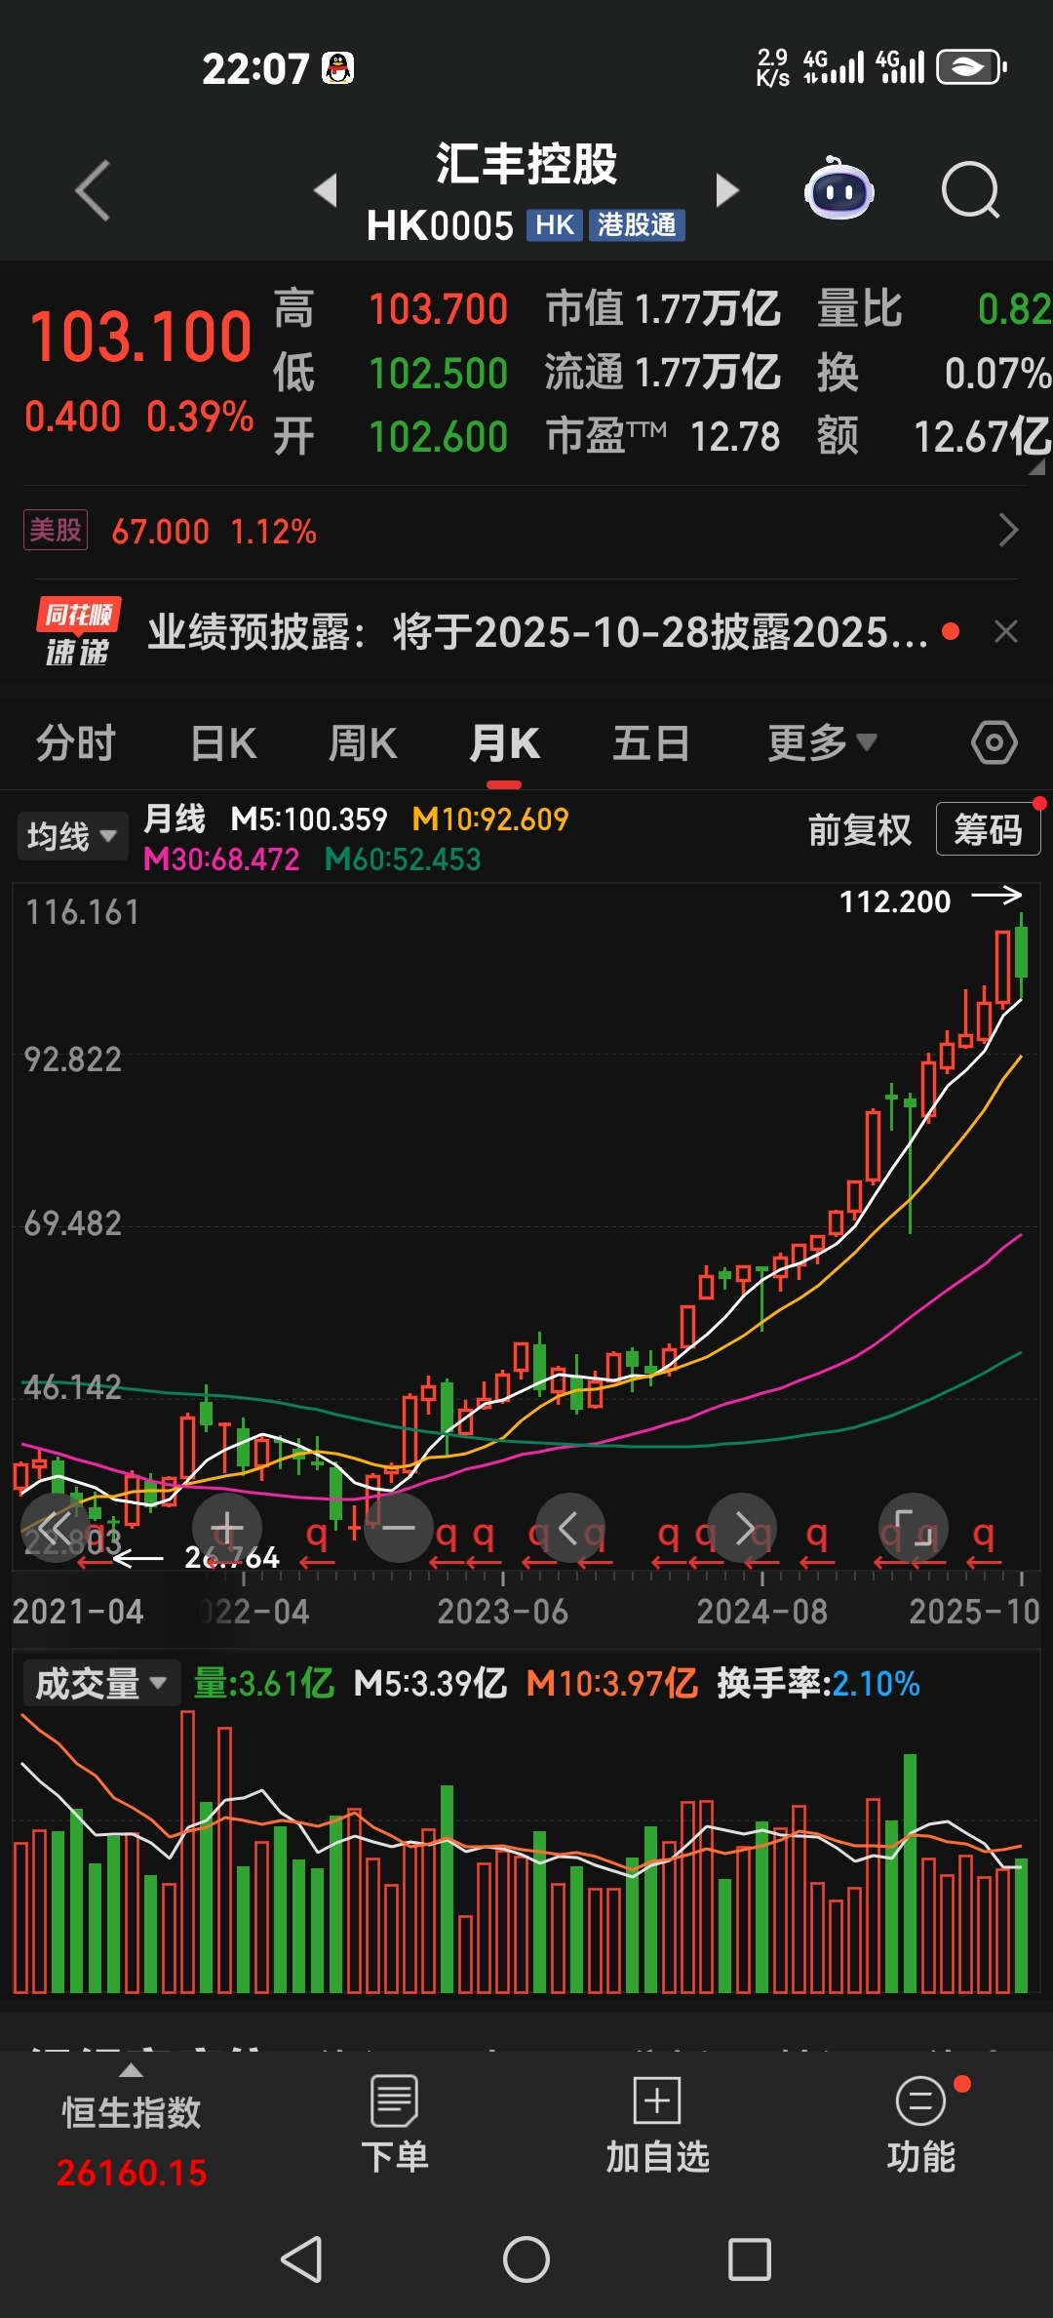Open the 成交量 sub-indicator dropdown

tap(100, 1683)
